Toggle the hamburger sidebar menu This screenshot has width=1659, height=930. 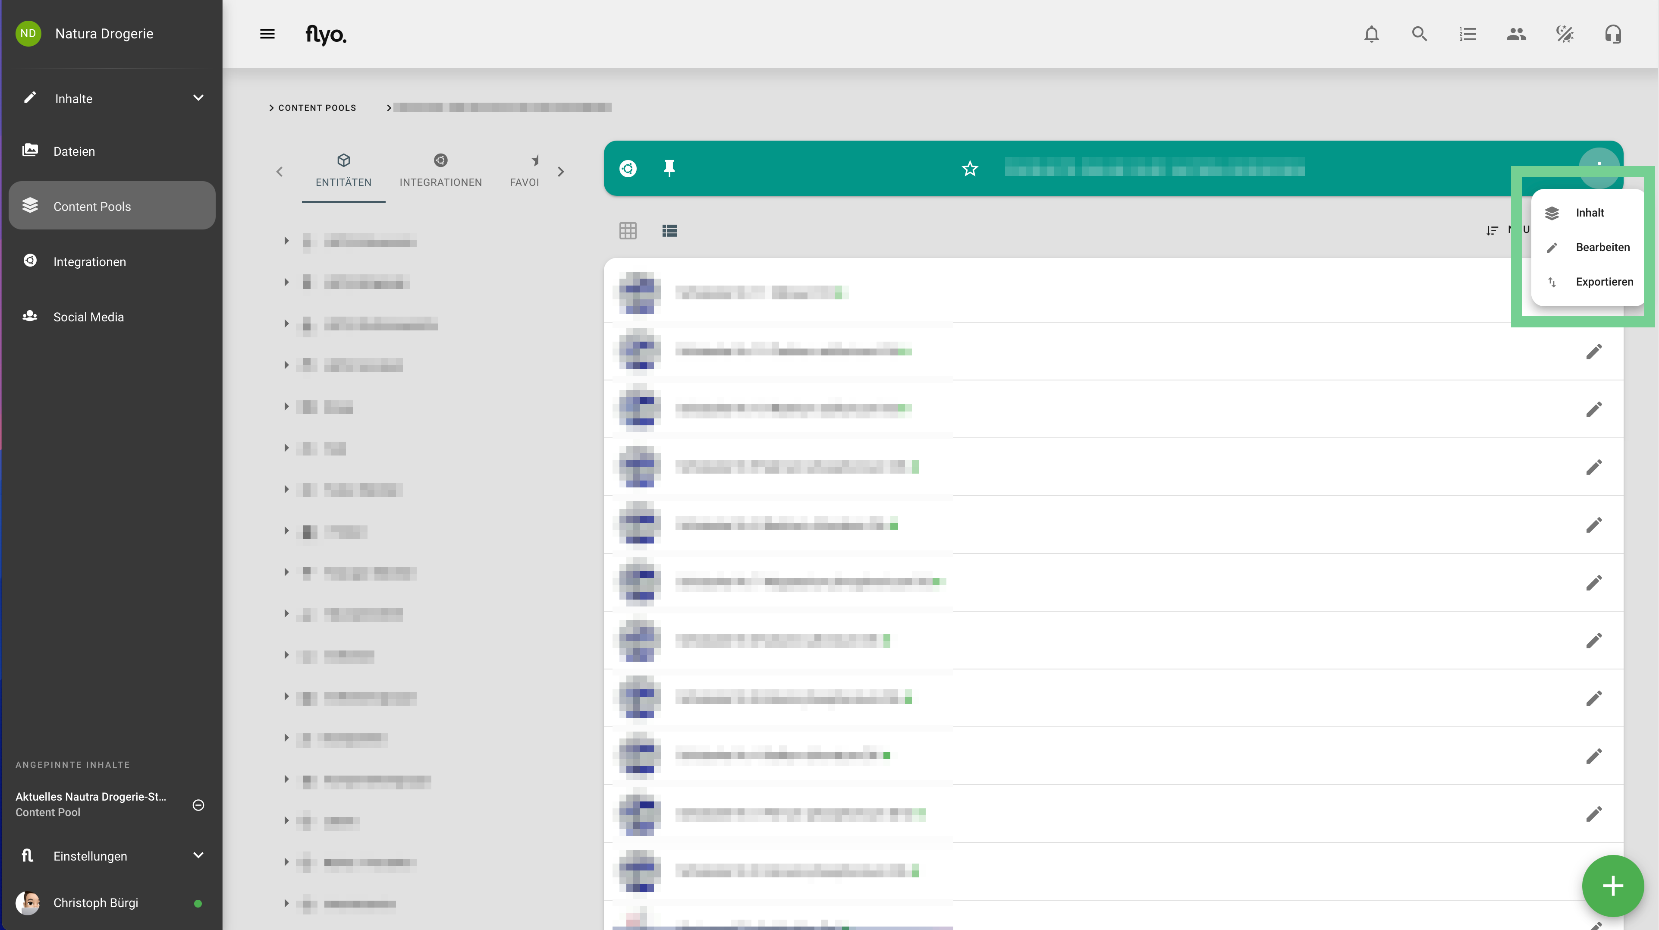coord(267,34)
